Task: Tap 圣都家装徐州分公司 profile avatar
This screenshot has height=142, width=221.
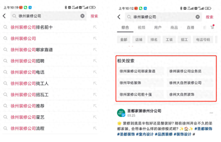Action: click(121, 113)
